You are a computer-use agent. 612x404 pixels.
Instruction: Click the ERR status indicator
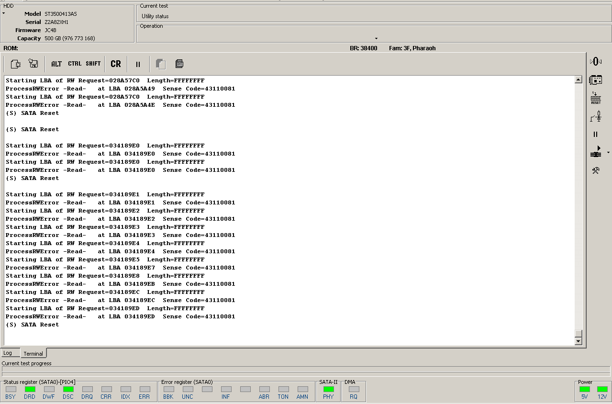coord(145,390)
